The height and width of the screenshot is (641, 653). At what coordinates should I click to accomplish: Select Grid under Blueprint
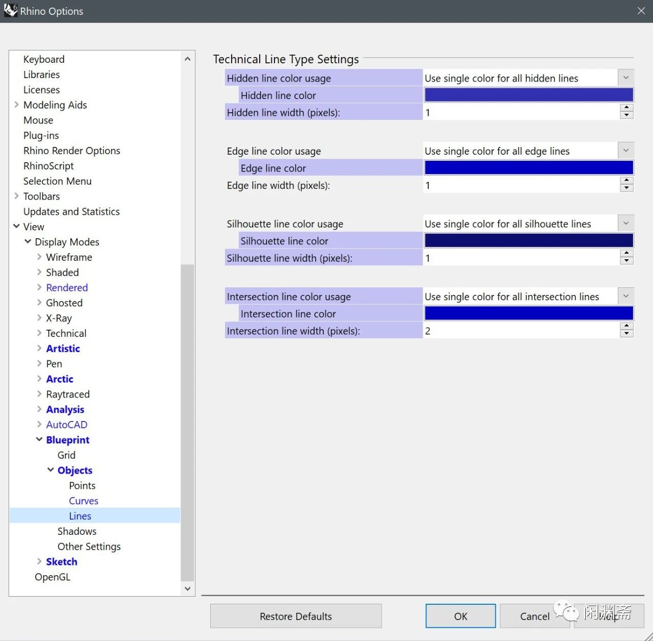click(x=66, y=455)
